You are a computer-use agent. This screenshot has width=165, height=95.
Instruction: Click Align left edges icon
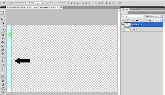coord(83,3)
